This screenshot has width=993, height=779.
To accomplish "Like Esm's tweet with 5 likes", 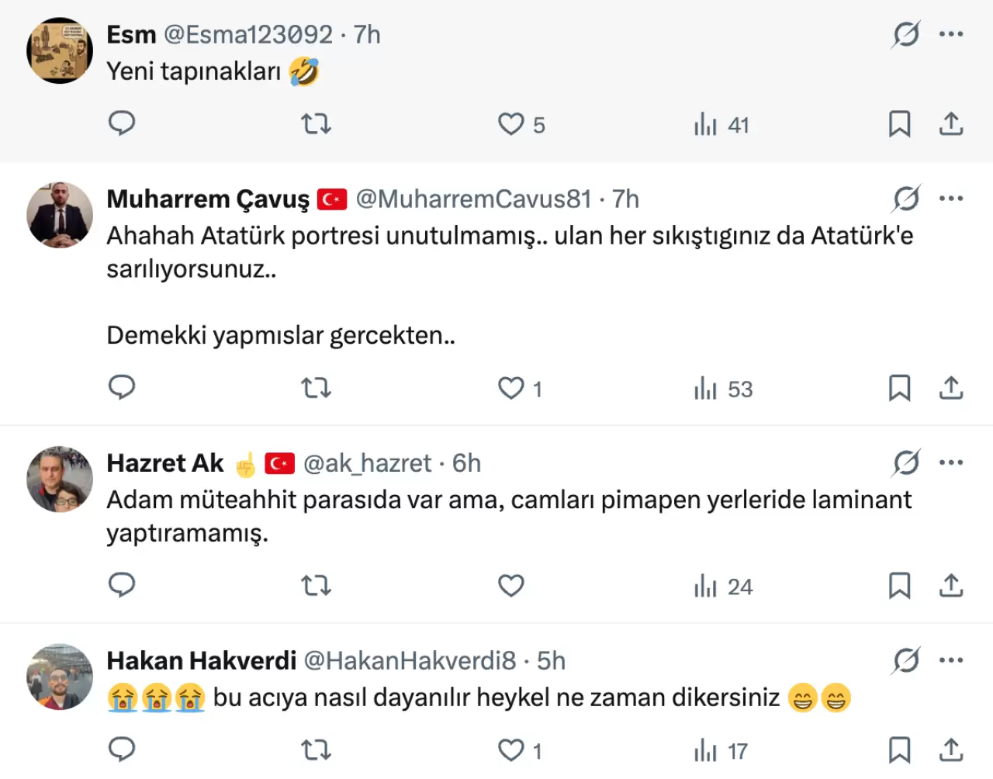I will [511, 124].
